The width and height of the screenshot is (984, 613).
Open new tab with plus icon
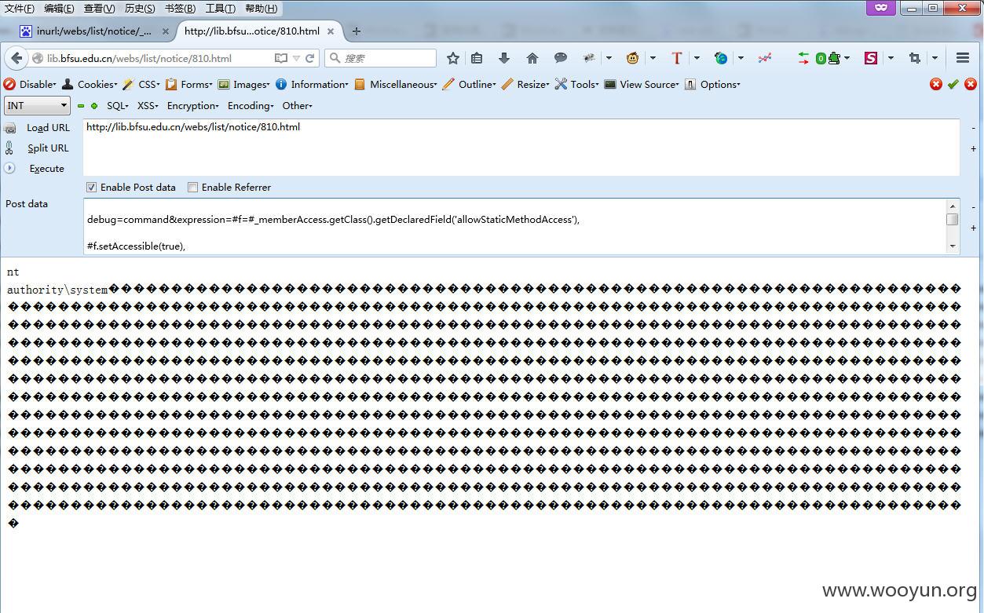tap(357, 31)
